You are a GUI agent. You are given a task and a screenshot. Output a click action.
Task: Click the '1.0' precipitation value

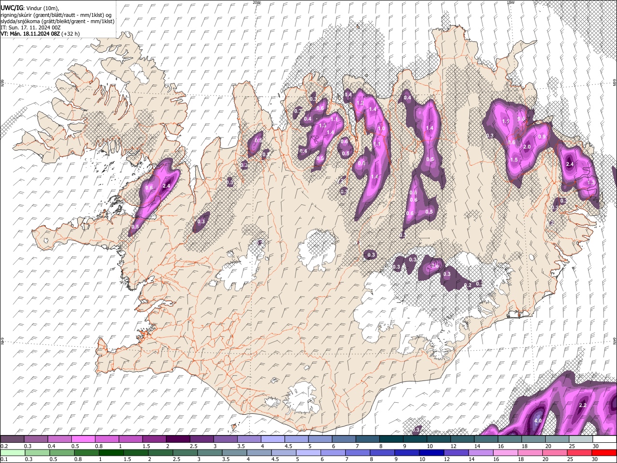[x=381, y=129]
